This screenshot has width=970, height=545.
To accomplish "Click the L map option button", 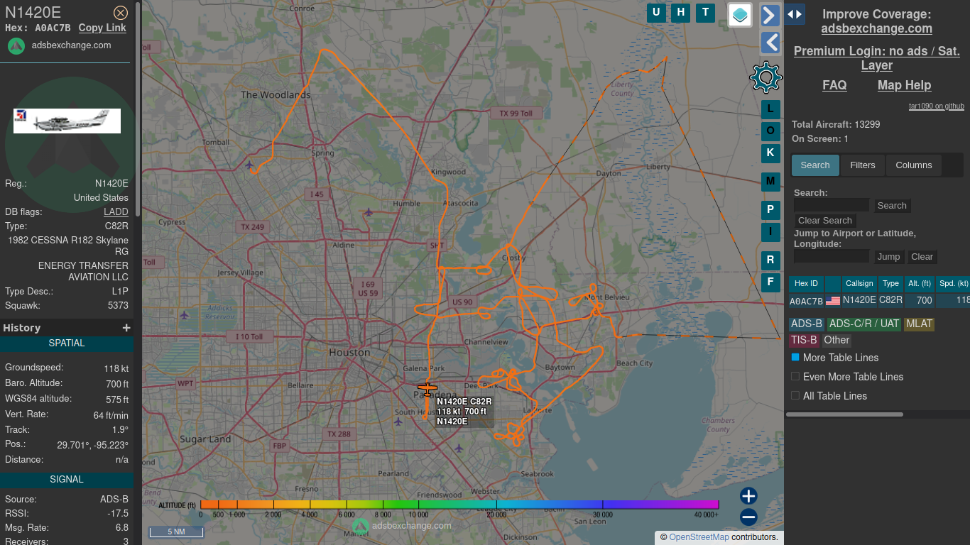I will point(770,109).
